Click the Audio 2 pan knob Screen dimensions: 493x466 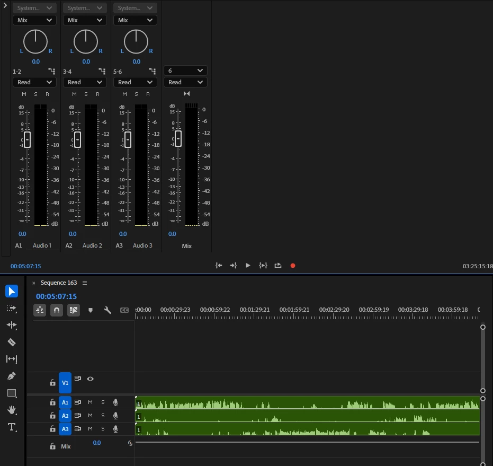pyautogui.click(x=86, y=41)
